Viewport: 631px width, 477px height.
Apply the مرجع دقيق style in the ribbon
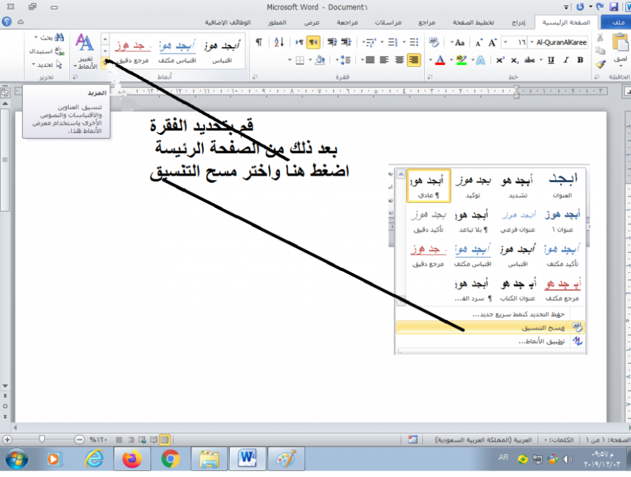pos(133,52)
